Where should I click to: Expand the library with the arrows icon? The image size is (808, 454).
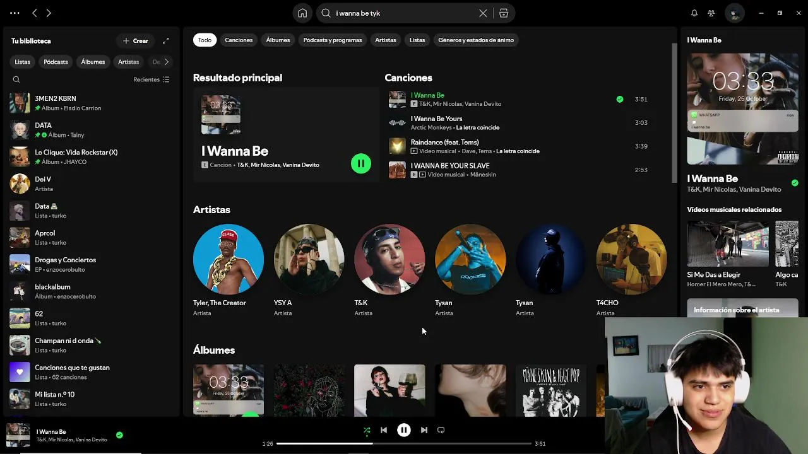166,41
